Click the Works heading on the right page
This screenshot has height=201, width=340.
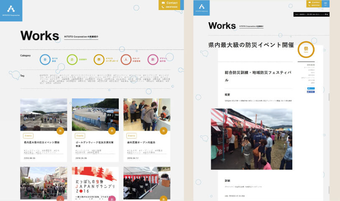pos(222,26)
